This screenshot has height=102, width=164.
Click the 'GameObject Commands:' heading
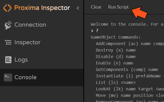[x=115, y=37]
